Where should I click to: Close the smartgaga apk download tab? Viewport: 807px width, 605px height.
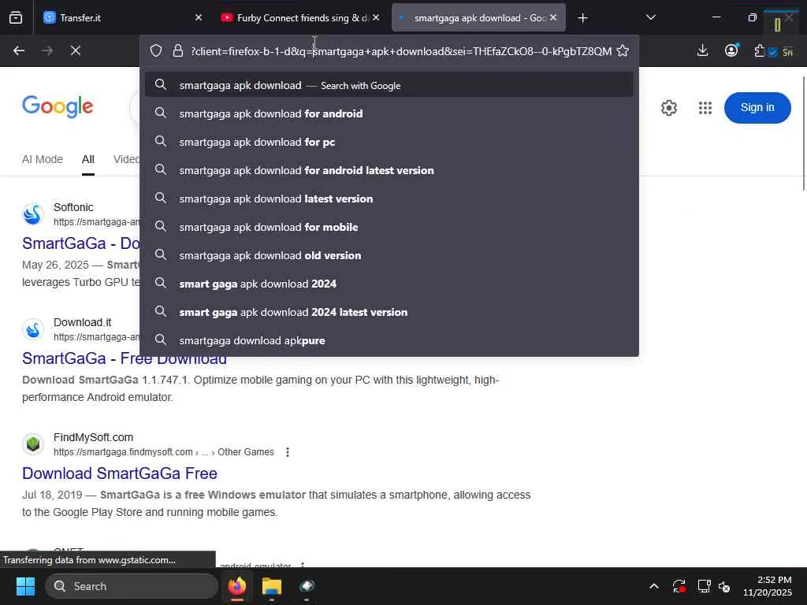tap(553, 17)
